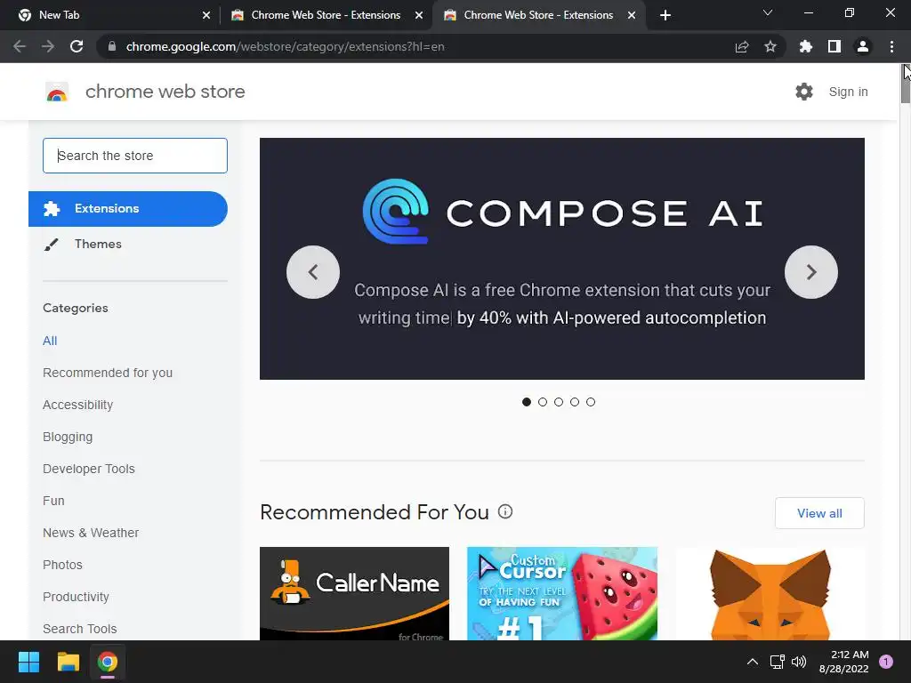Select the first carousel dot

point(527,402)
